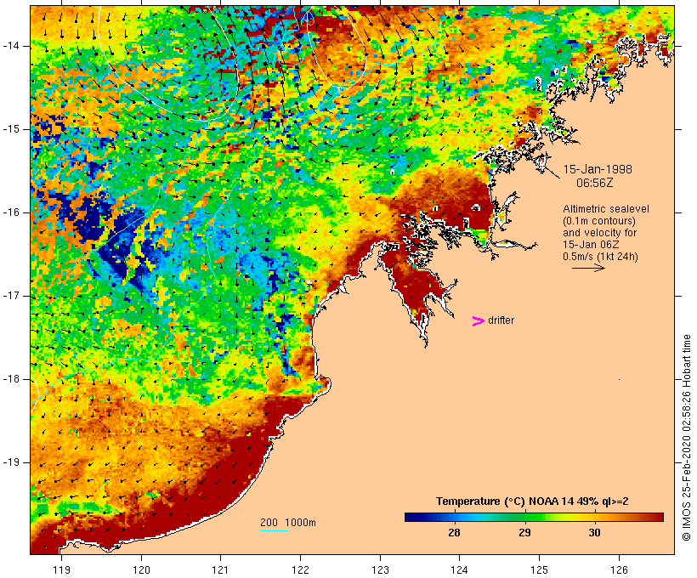697x578 pixels.
Task: Click the '-18' latitude axis label
Action: 11,379
